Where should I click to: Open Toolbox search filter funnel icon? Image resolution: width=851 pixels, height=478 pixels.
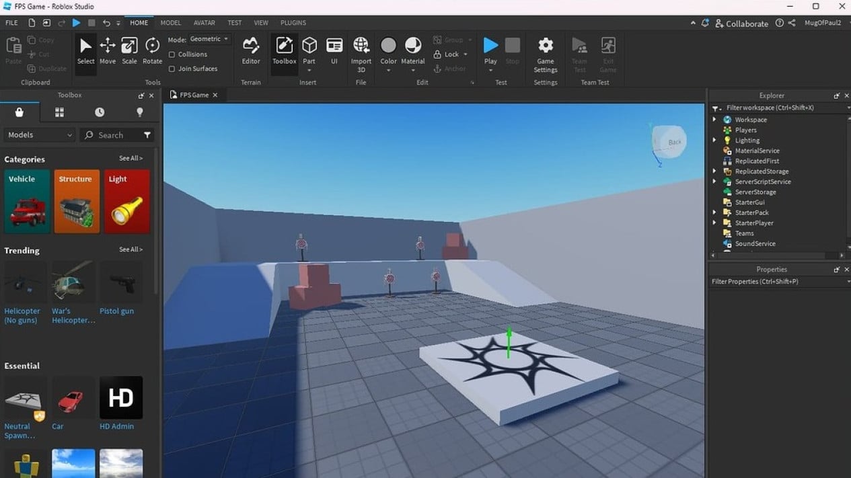click(x=147, y=135)
